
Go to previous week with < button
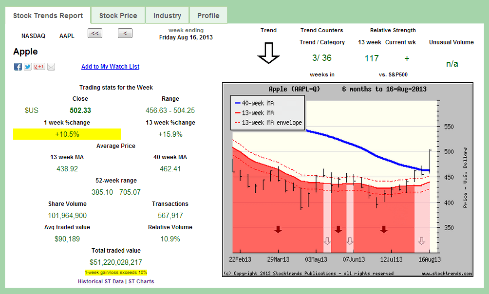[x=125, y=33]
